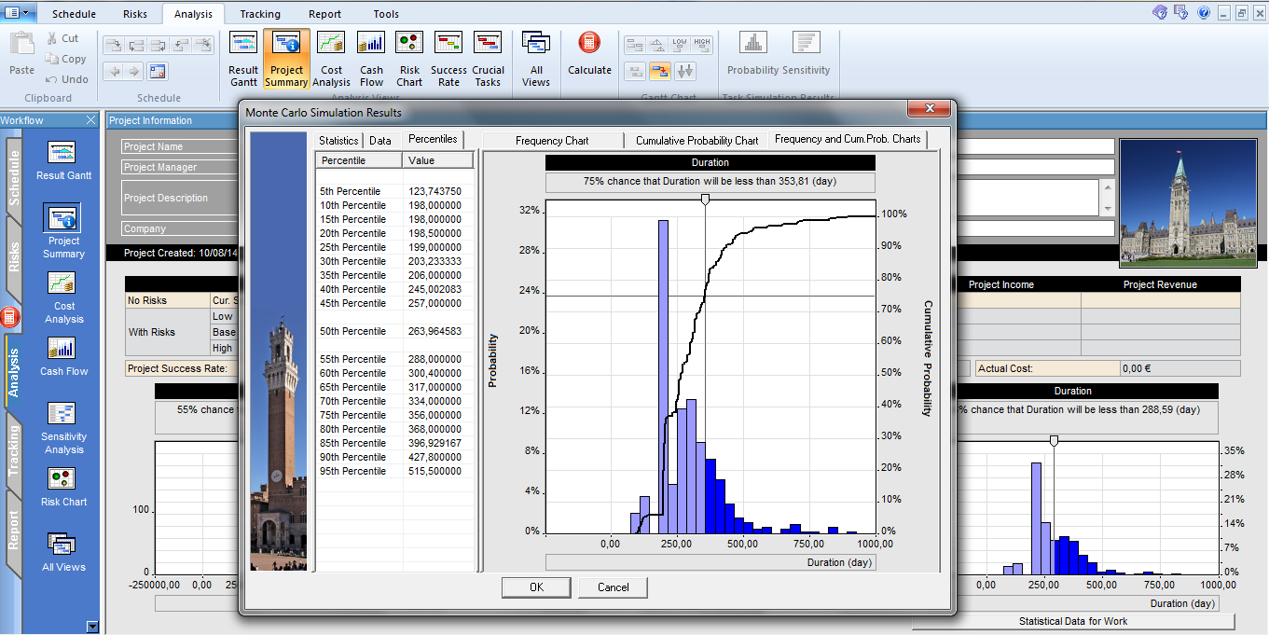Select the 95th Percentile row
Screen dimensions: 1269x635
pos(395,471)
